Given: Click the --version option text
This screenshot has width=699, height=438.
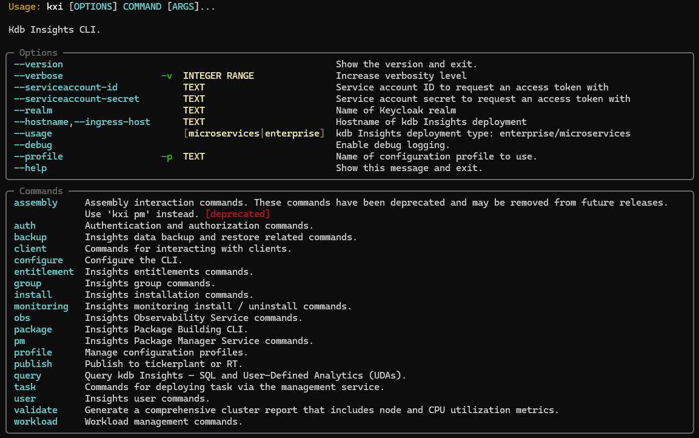Looking at the screenshot, I should [38, 64].
